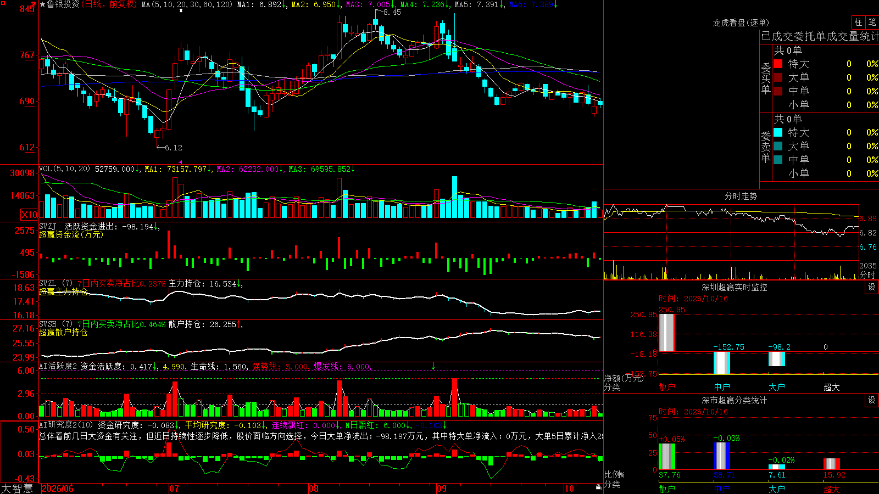Click the cyan 特大 sell order swatch

778,132
